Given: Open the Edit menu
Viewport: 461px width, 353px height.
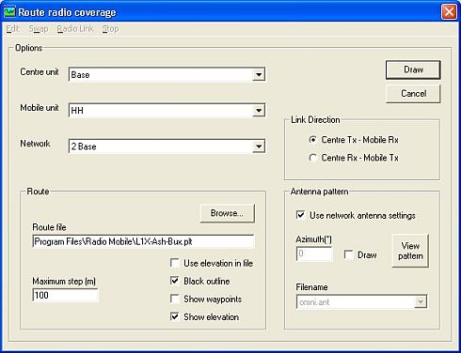Looking at the screenshot, I should (13, 29).
